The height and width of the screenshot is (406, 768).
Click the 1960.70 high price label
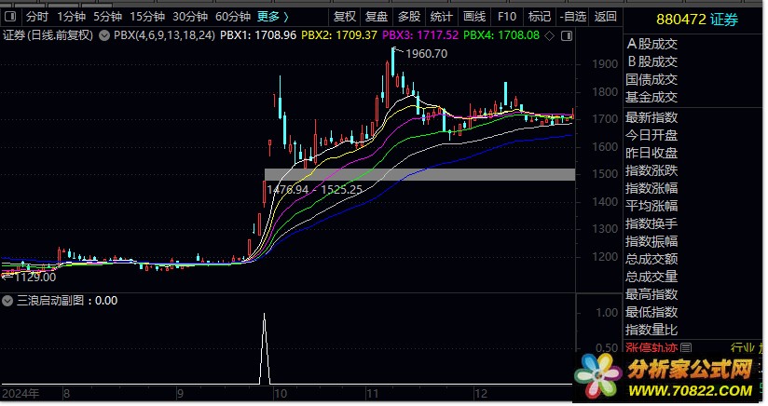tap(427, 54)
